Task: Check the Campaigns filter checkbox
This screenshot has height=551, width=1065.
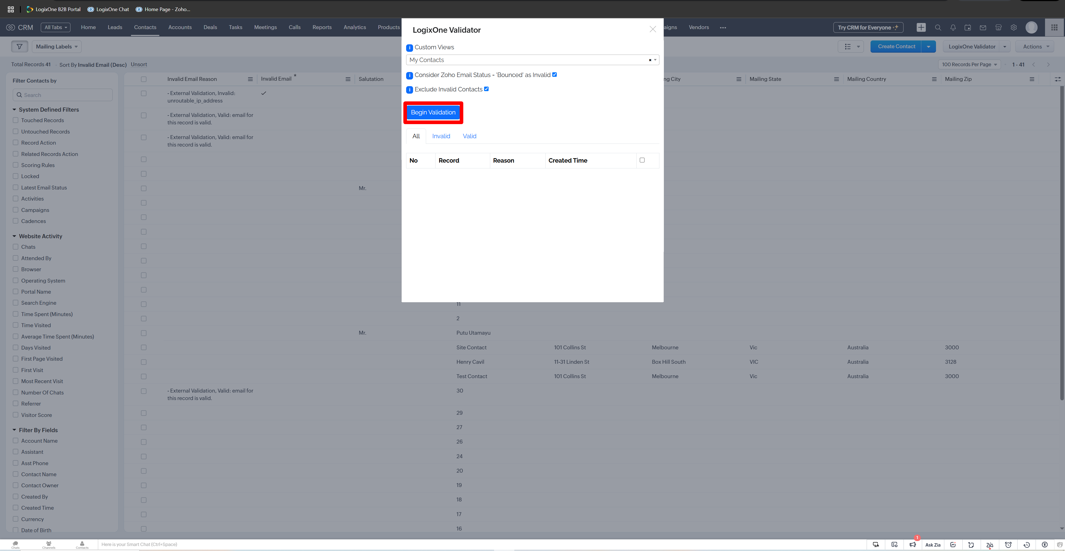Action: 15,210
